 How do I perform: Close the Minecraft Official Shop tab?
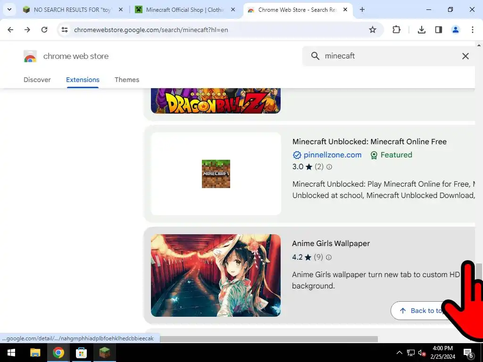tap(233, 9)
